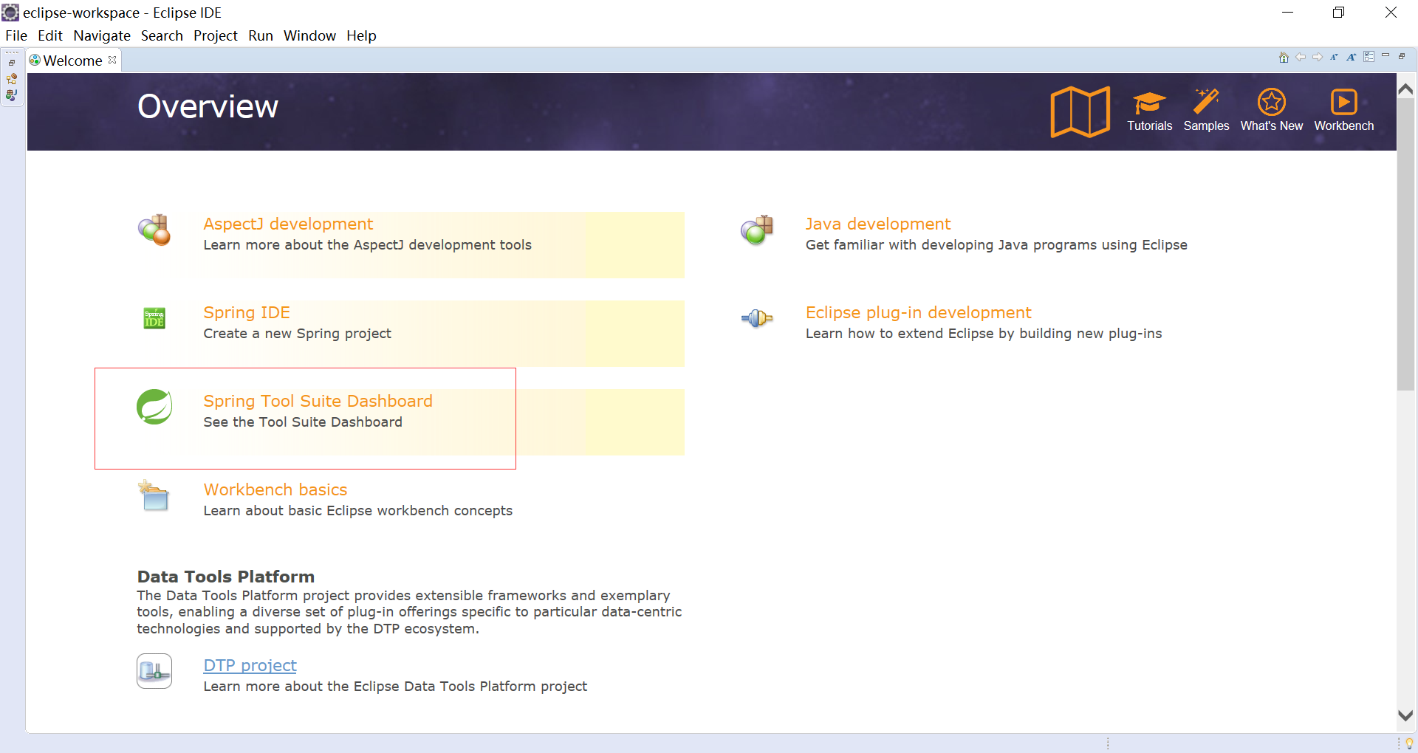Click the vertical scrollbar thumb

click(x=1406, y=244)
